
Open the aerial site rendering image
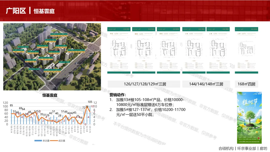[x=52, y=57]
